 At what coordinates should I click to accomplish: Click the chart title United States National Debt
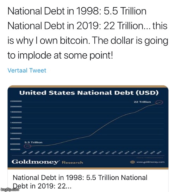click(89, 93)
